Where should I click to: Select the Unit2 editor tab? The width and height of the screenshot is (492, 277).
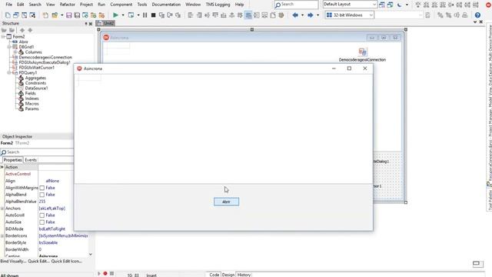pyautogui.click(x=106, y=23)
